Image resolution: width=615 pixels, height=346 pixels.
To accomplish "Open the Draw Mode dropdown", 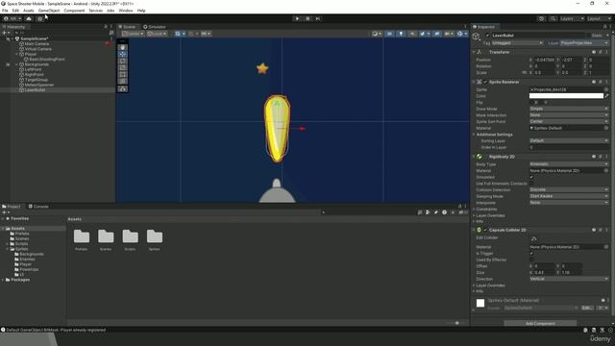I will click(569, 109).
